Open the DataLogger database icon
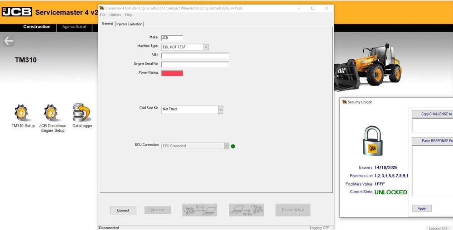This screenshot has width=453, height=230. 82,112
